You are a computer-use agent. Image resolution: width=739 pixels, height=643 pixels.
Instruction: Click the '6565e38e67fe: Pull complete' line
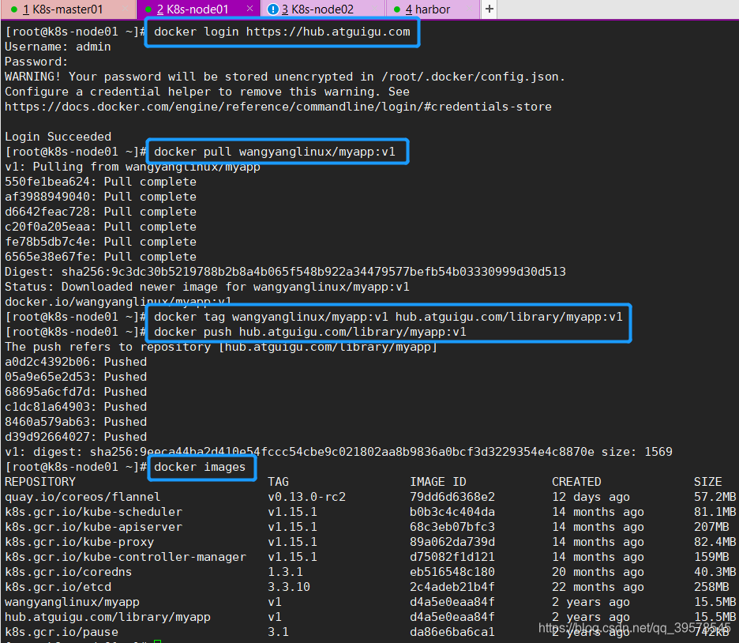[x=100, y=257]
